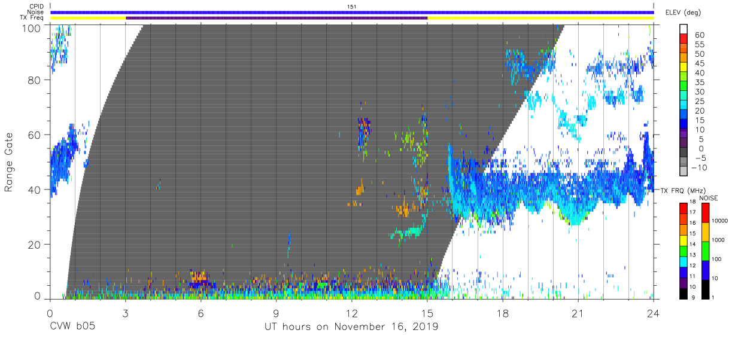Pick the black bottom segment of TX FRQ bar
735x339 pixels.
click(683, 294)
